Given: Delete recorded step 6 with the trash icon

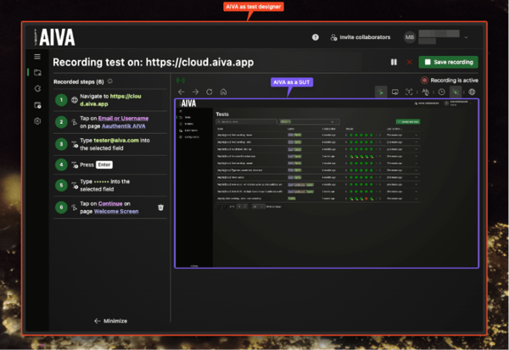Looking at the screenshot, I should pos(160,207).
